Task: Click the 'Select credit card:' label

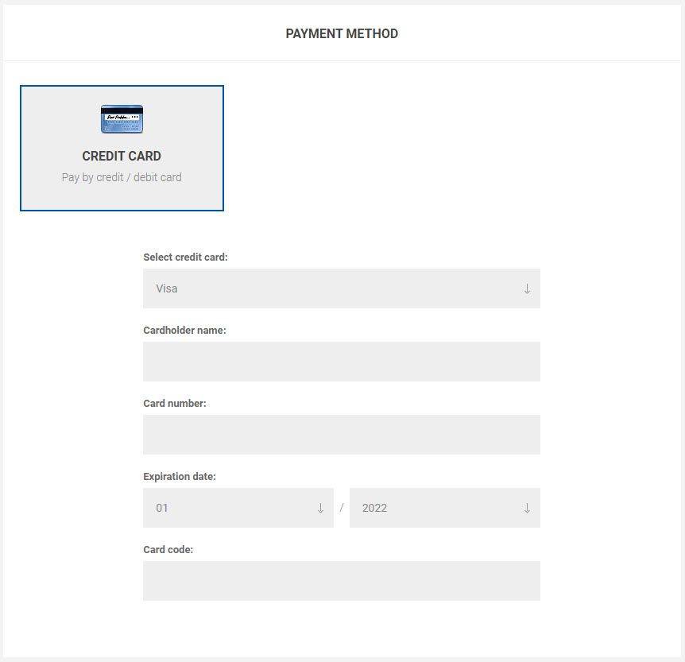Action: pyautogui.click(x=185, y=257)
